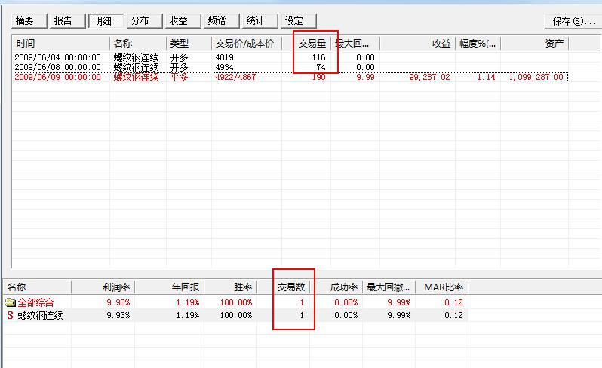This screenshot has height=368, width=602.
Task: Click the 4819 trade price cell
Action: coord(224,57)
